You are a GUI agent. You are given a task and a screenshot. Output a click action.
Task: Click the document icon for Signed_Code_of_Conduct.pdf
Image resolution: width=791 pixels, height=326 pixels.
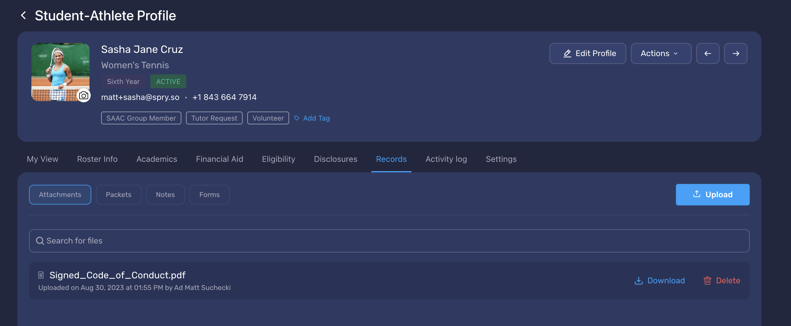[x=41, y=275]
